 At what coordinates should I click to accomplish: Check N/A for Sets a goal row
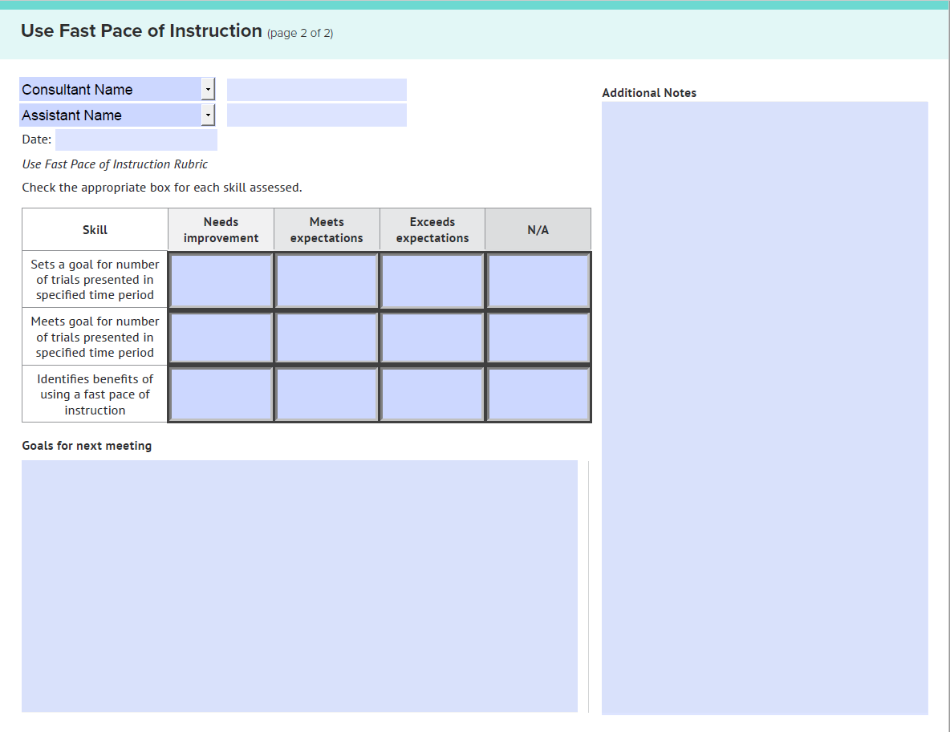coord(538,281)
